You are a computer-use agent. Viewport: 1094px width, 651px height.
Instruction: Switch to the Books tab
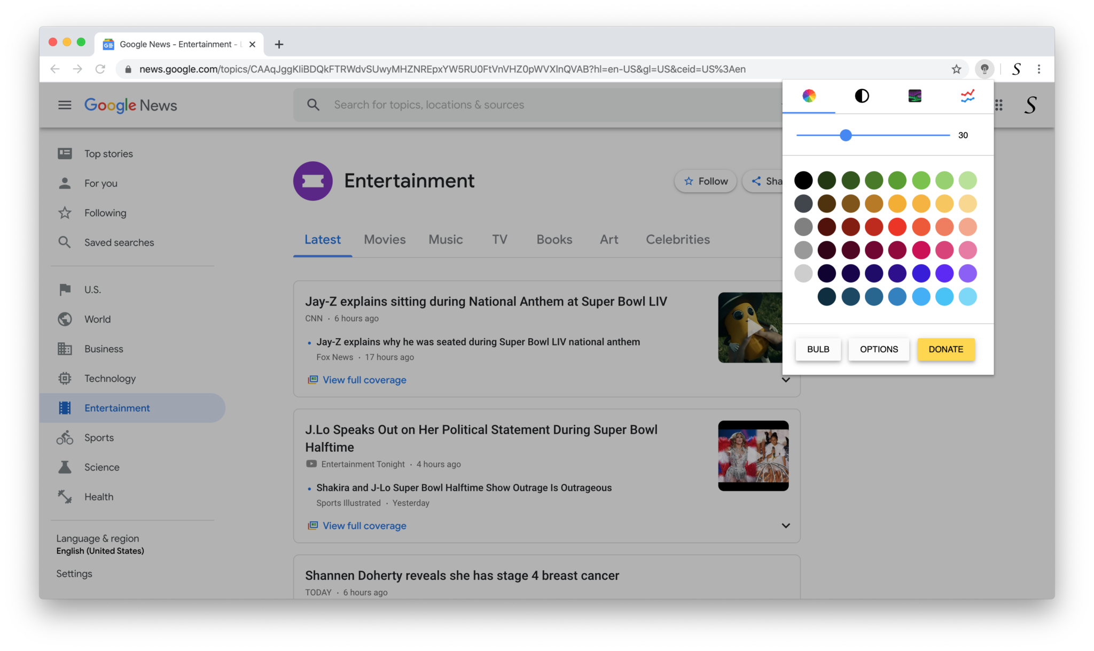point(554,240)
